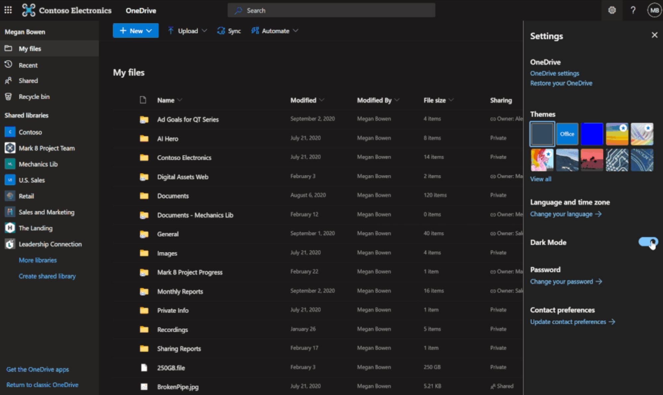This screenshot has width=663, height=395.
Task: Click the image icon for BrokenPipe.jpg
Action: (144, 386)
